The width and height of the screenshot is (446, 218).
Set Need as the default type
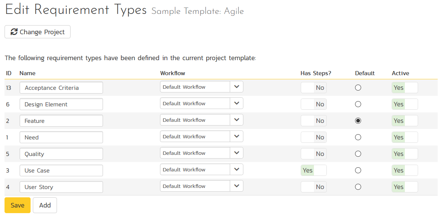(x=358, y=137)
